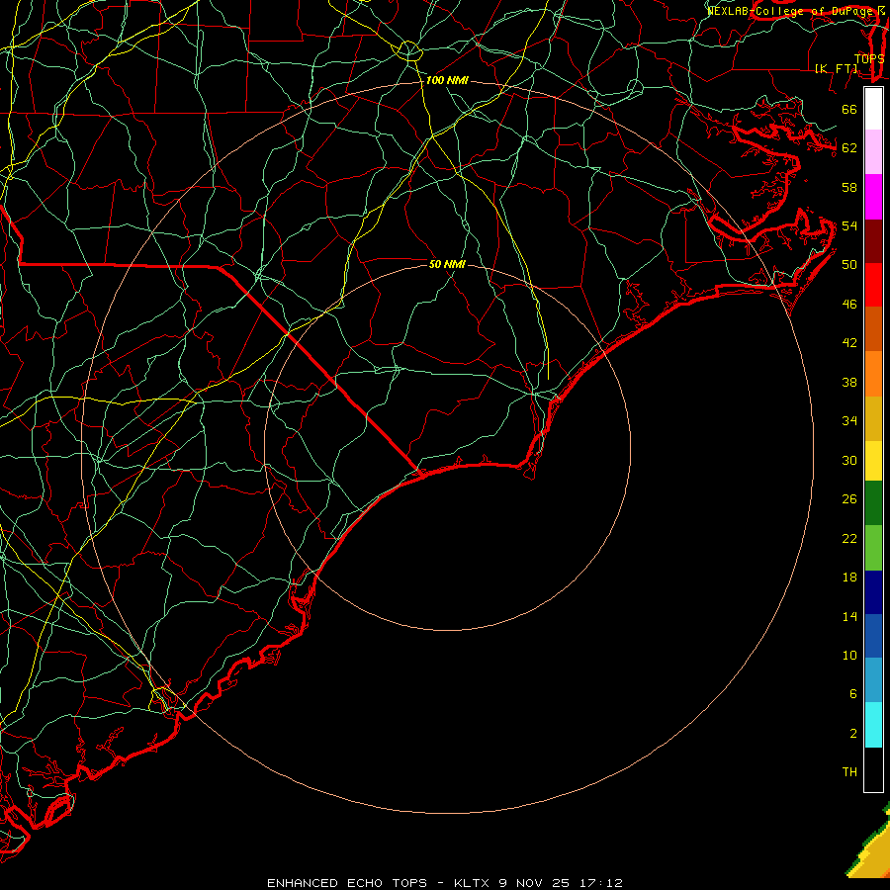Click the '18' legend value

tap(849, 577)
